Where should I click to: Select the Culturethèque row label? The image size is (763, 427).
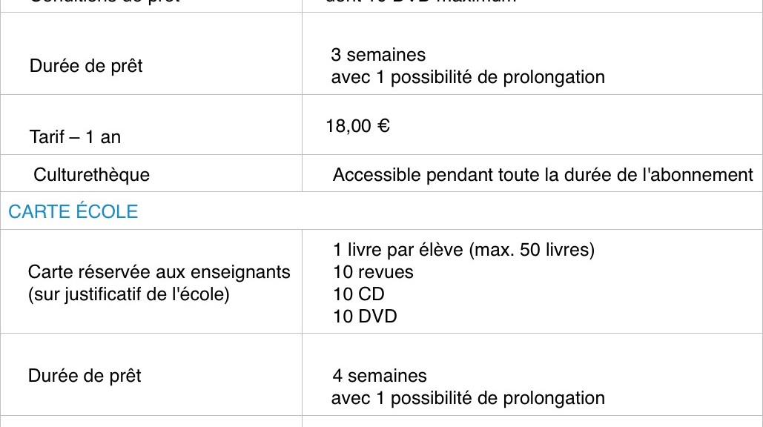pos(91,175)
